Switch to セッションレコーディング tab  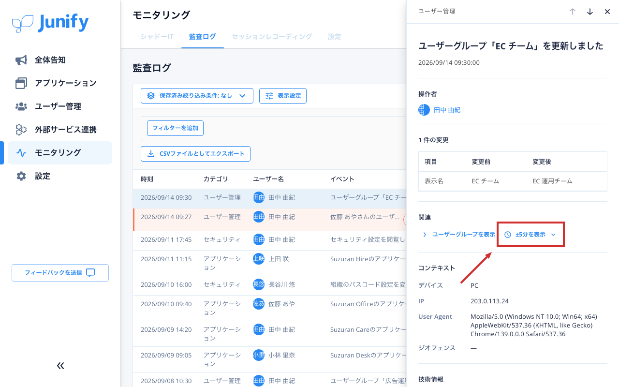272,37
